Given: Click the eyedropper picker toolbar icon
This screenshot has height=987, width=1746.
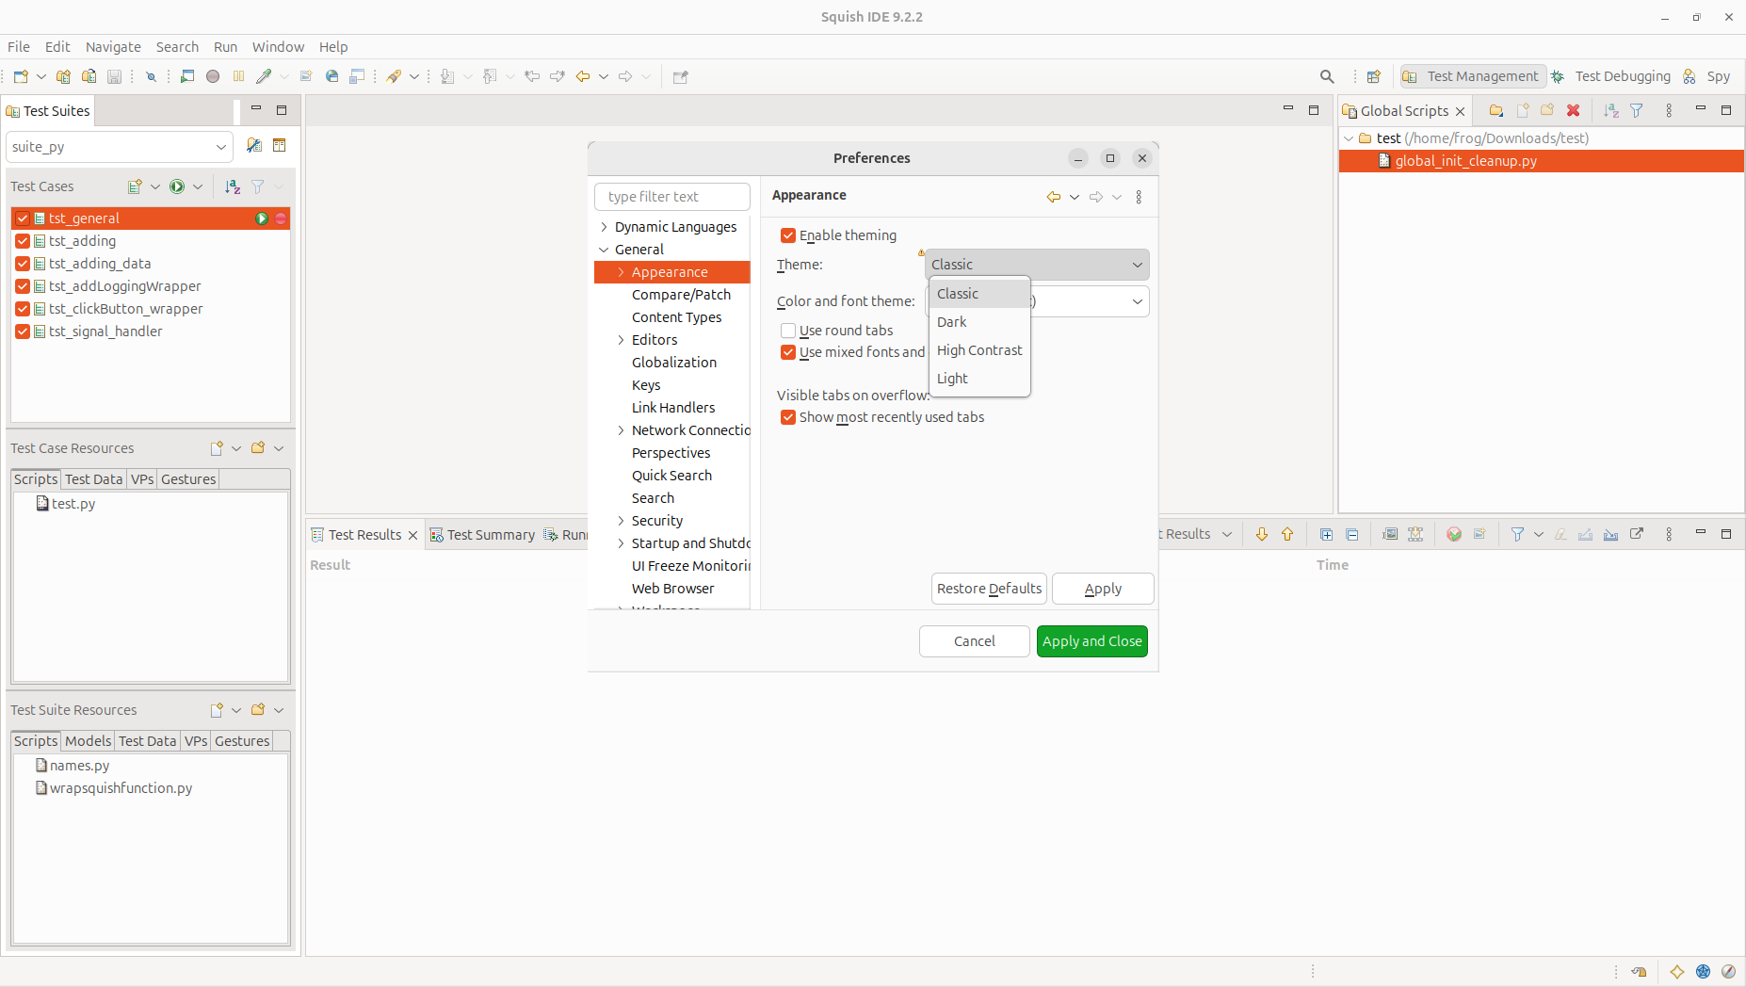Looking at the screenshot, I should coord(264,76).
